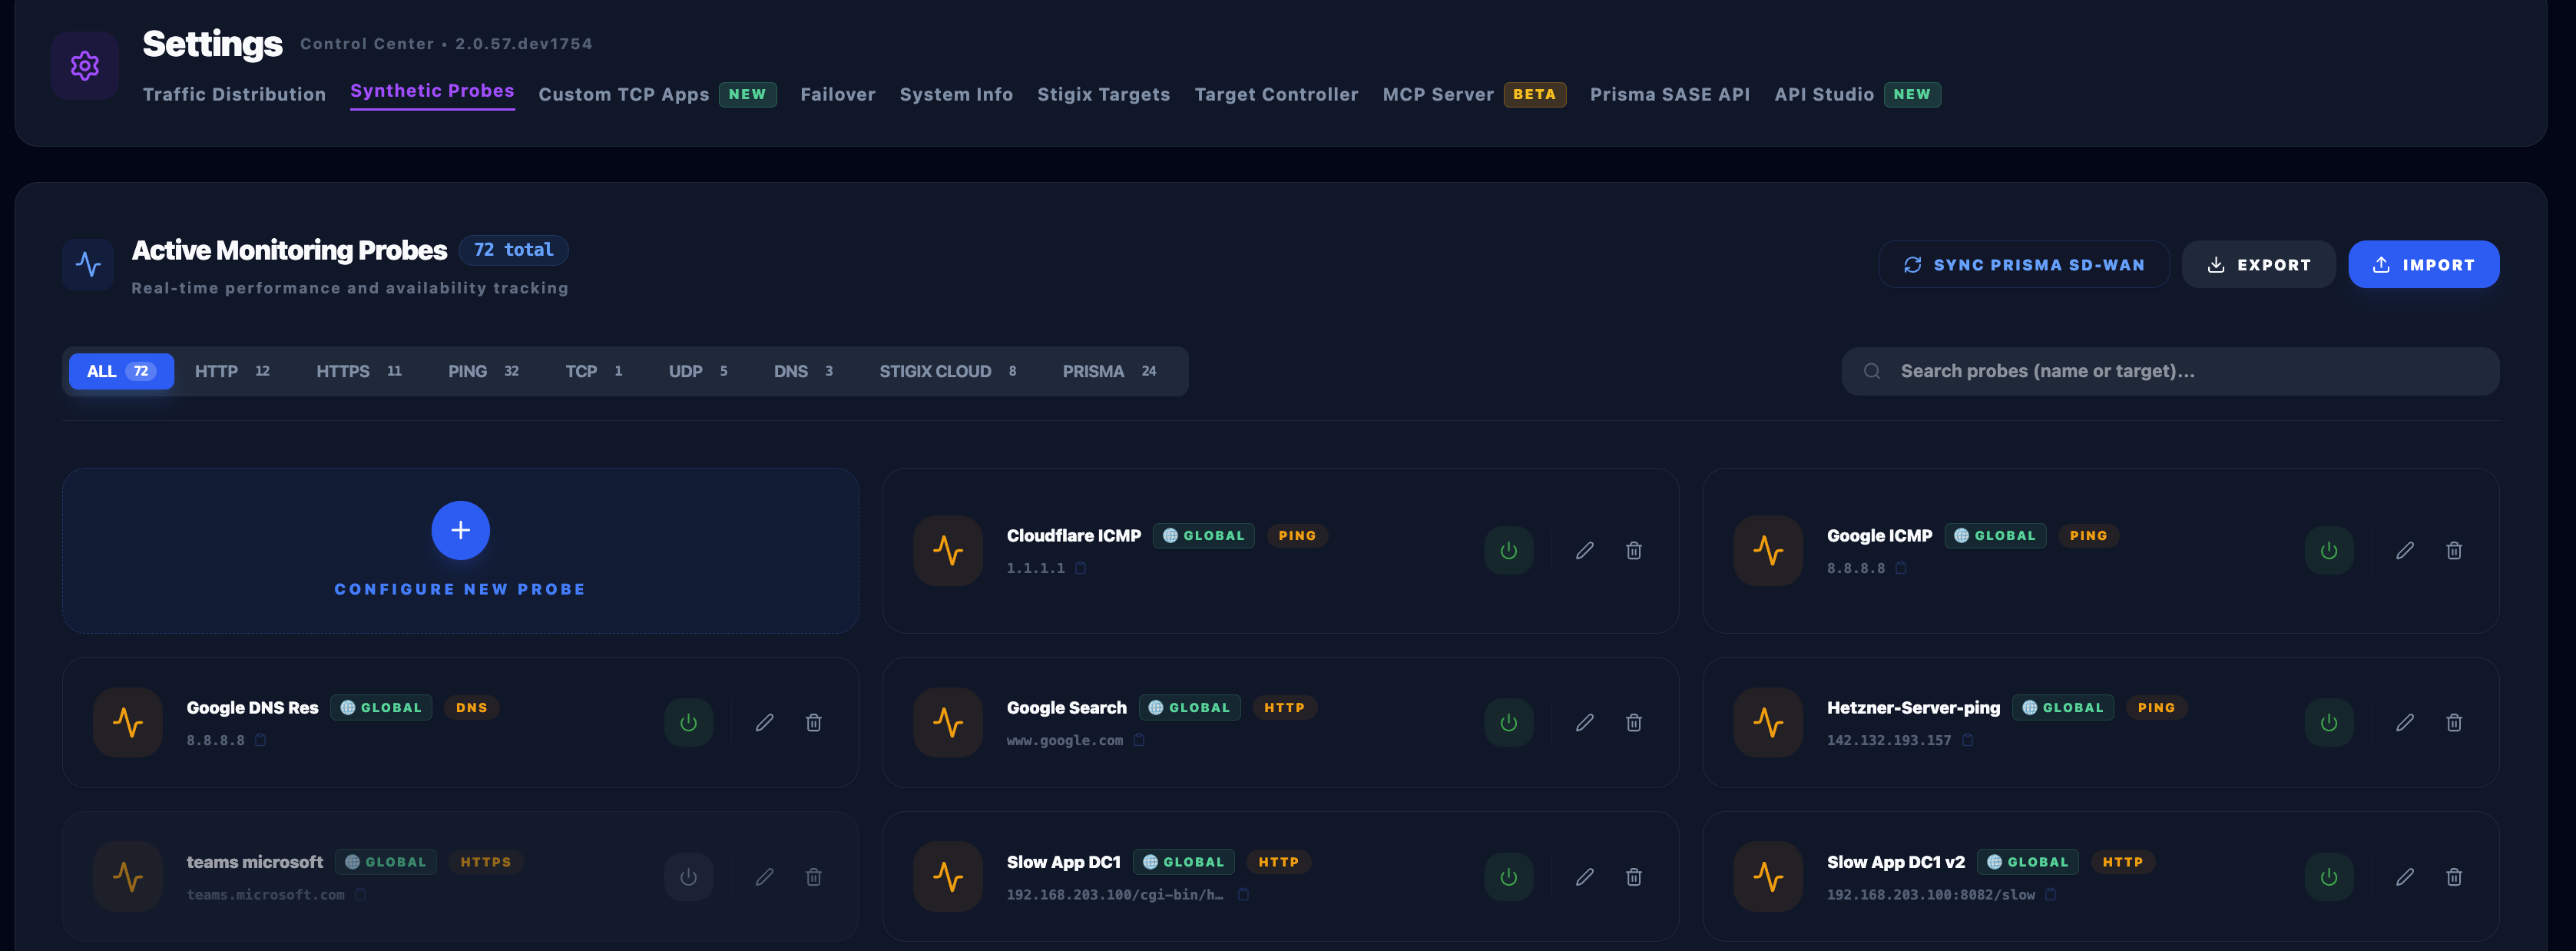Image resolution: width=2576 pixels, height=951 pixels.
Task: Copy the 142.132.193.157 target address
Action: tap(1967, 740)
